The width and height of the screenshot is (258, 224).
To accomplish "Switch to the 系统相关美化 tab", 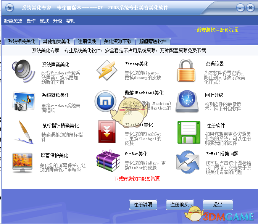I will click(x=21, y=41).
